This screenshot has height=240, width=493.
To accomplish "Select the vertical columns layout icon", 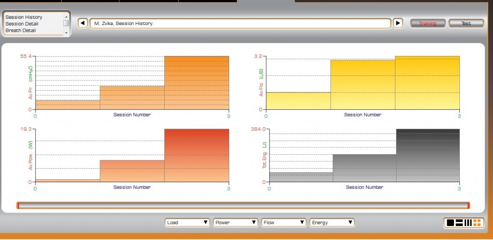I will point(468,223).
